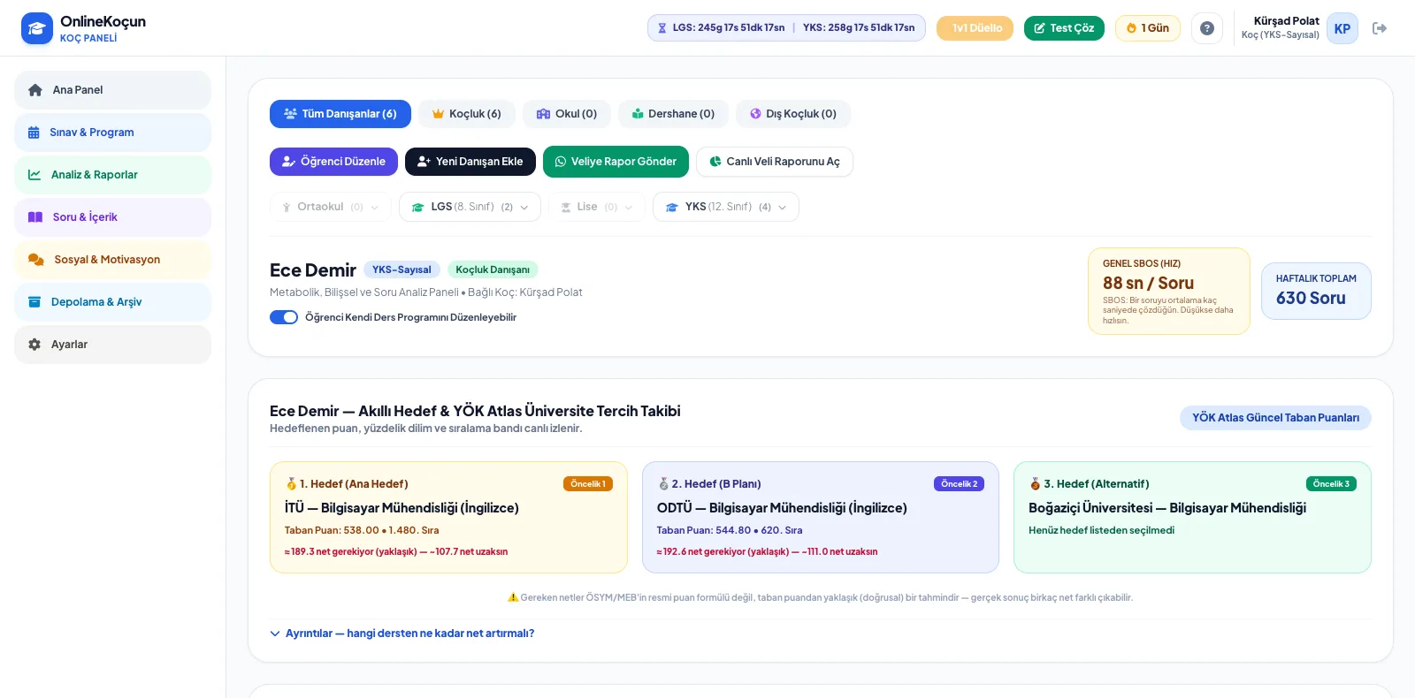The width and height of the screenshot is (1415, 698).
Task: Open the ODTÜ Bilgisayar Mühendisliği goal card
Action: [x=821, y=518]
